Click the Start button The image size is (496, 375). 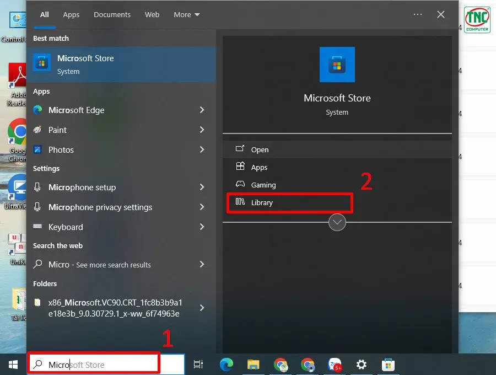[x=12, y=365]
